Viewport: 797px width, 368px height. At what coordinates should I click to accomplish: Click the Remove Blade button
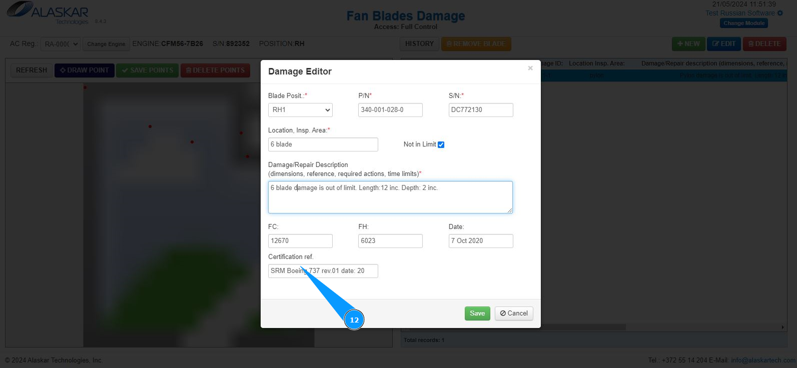tap(476, 44)
